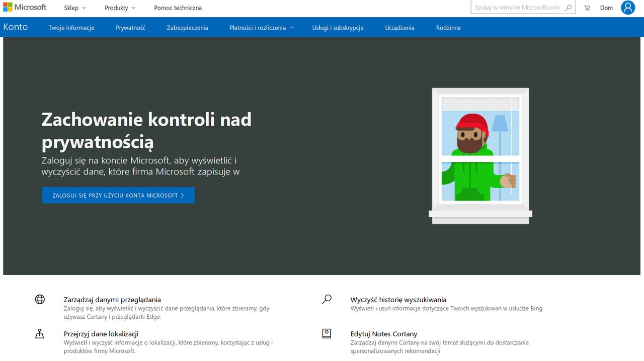Open the shopping cart
Screen dimensions: 644x361
[587, 8]
